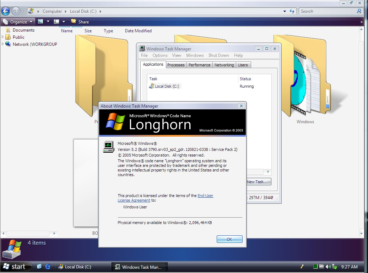The width and height of the screenshot is (368, 273).
Task: Open the layout pane dropdown arrow
Action: (x=64, y=22)
